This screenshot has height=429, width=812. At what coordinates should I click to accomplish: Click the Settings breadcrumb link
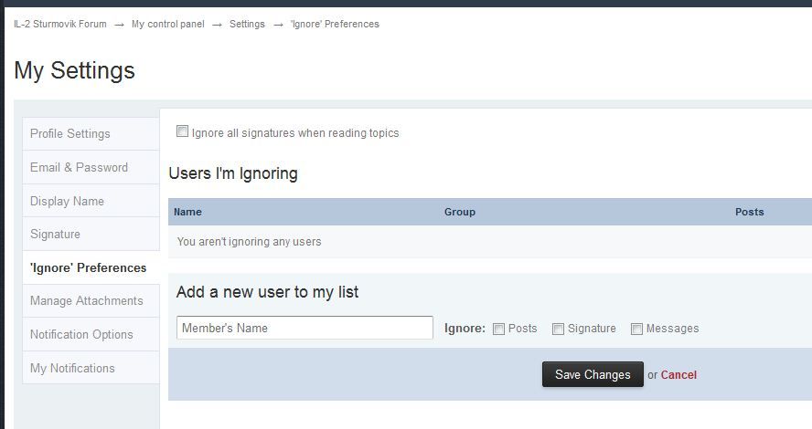click(x=247, y=24)
